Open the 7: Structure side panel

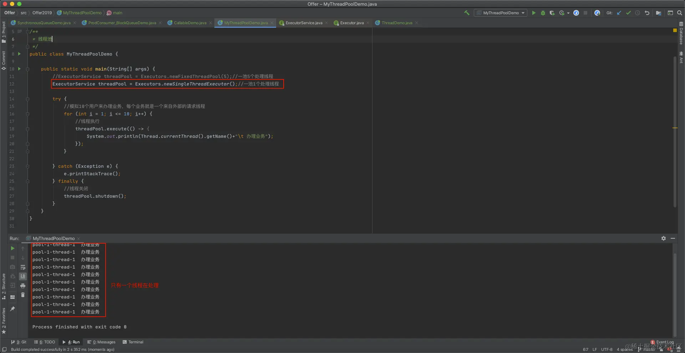(x=4, y=286)
